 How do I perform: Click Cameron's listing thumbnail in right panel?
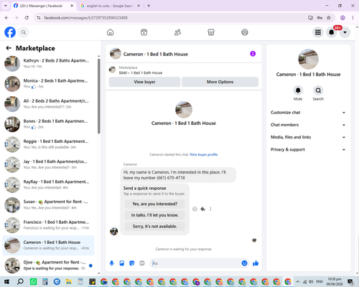(308, 59)
